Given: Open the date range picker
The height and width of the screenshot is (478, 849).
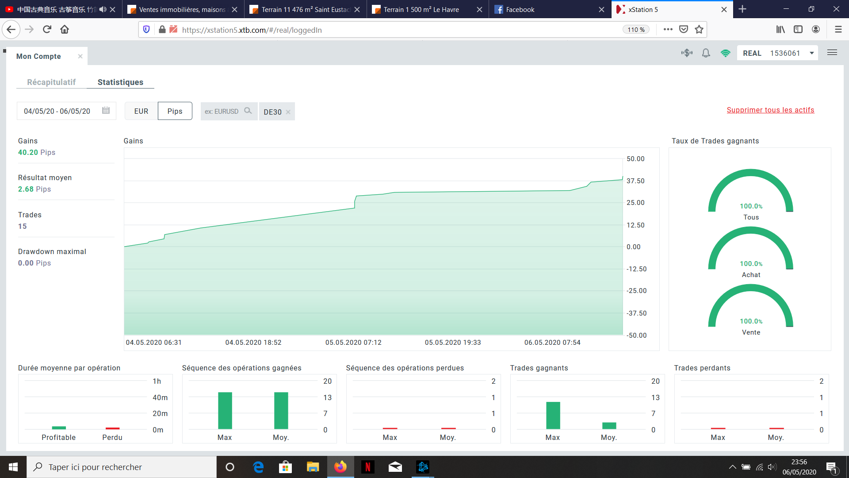Looking at the screenshot, I should [57, 111].
